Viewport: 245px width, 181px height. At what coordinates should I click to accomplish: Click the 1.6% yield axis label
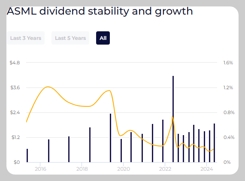pyautogui.click(x=228, y=63)
